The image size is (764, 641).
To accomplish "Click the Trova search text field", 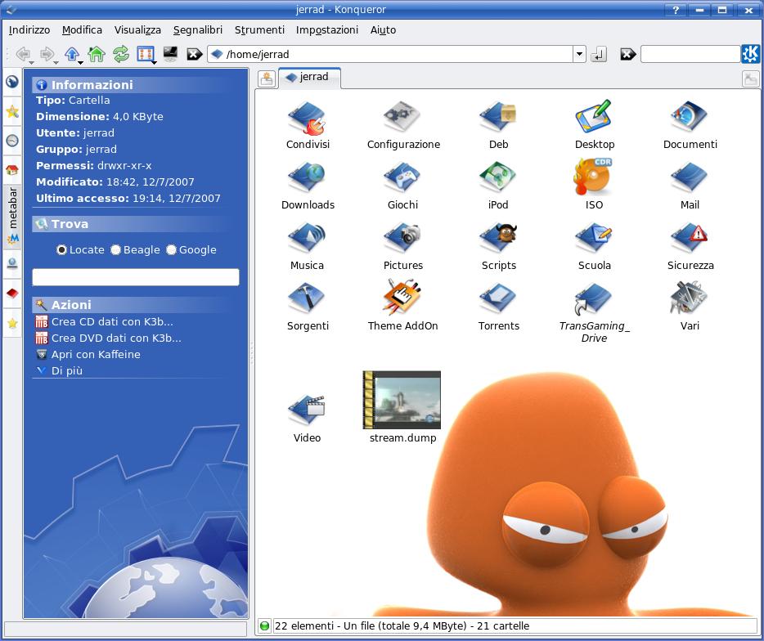I will tap(136, 277).
